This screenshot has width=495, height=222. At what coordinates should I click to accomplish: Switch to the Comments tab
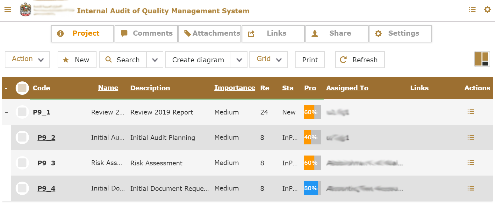(146, 33)
